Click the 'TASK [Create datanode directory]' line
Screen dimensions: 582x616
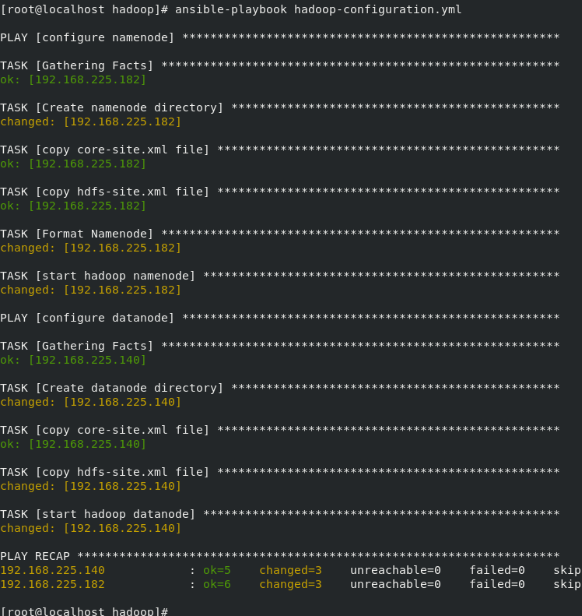111,388
